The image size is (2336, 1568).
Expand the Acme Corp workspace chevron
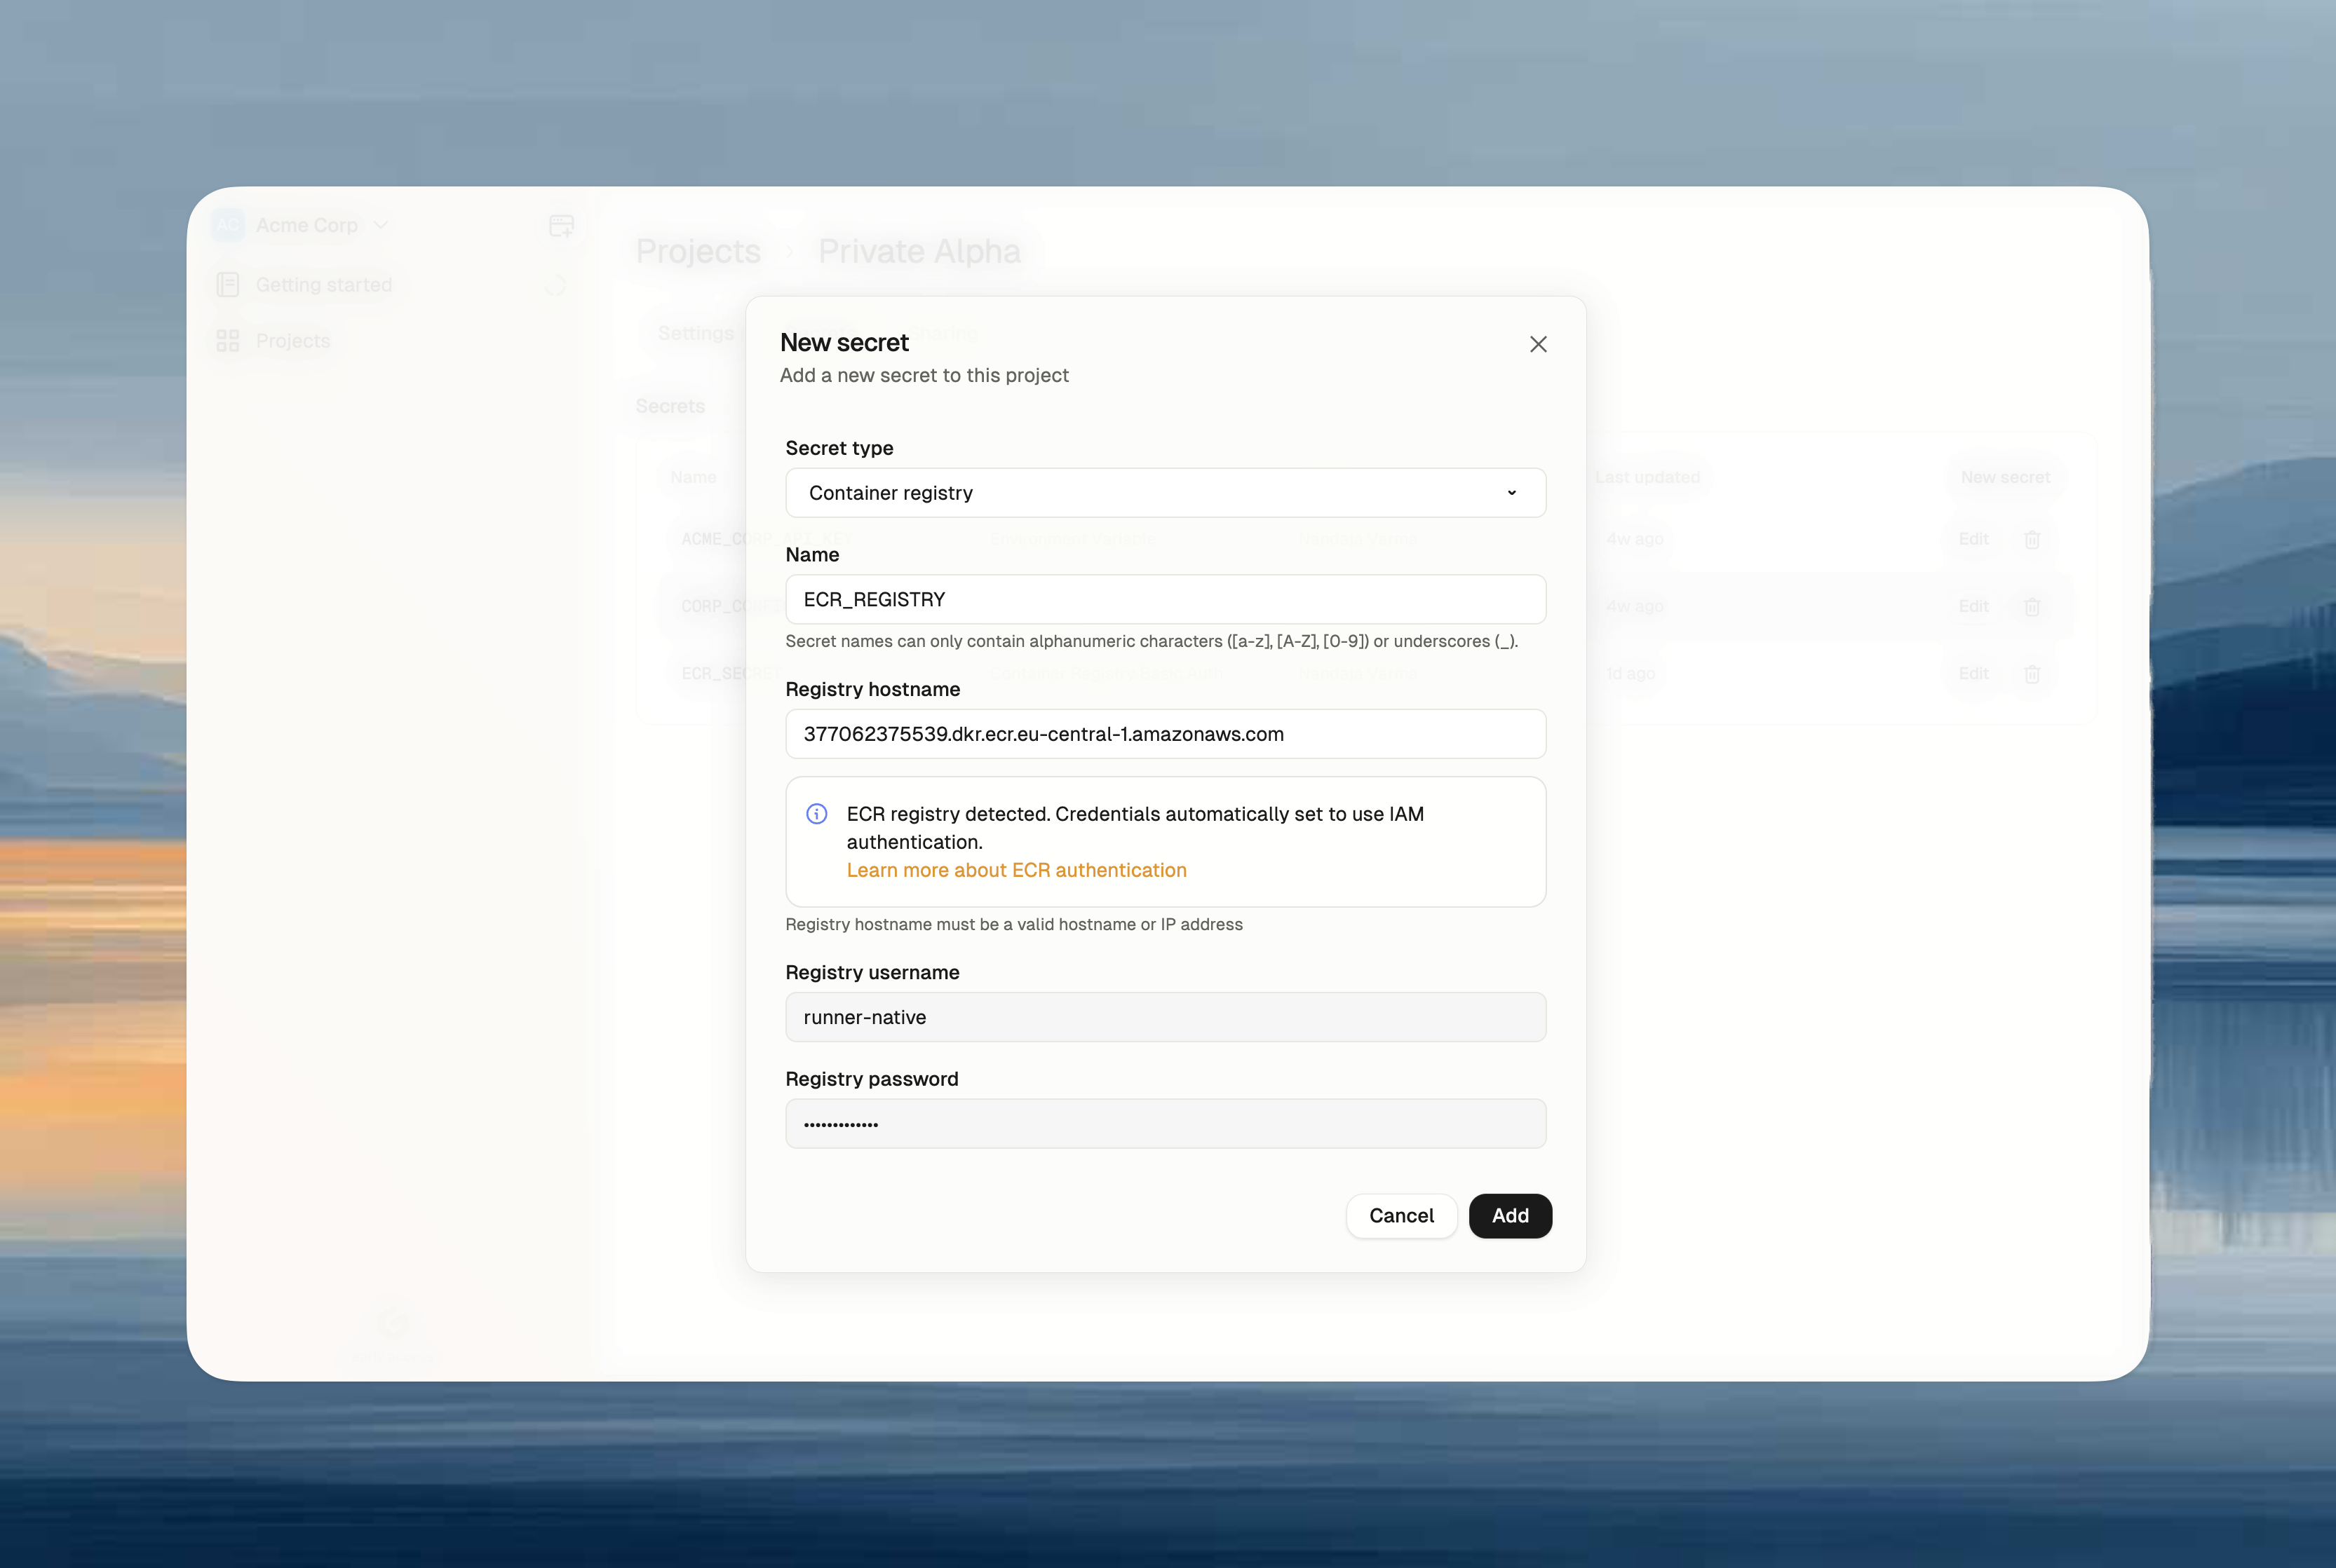click(x=380, y=225)
